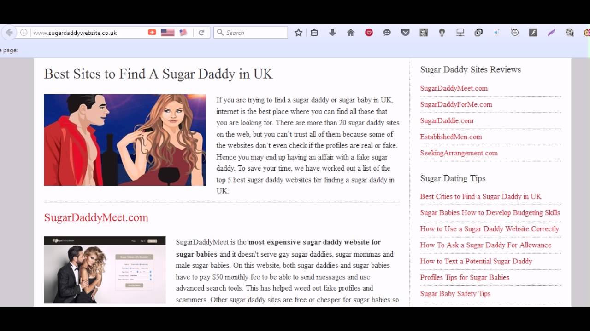590x331 pixels.
Task: Open the Downloads arrow icon
Action: (x=332, y=33)
